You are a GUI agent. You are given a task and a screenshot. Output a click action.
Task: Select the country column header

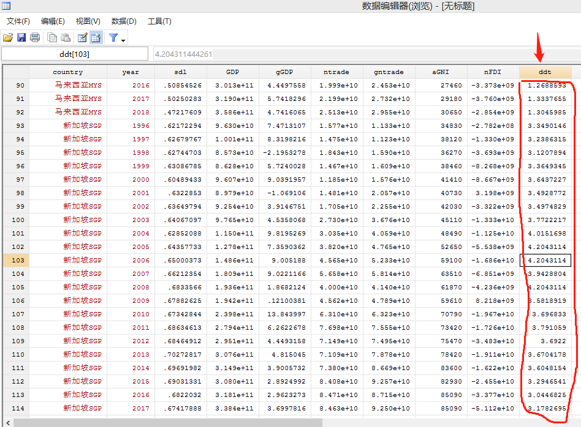68,72
